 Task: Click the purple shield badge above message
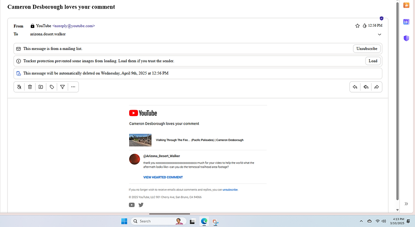(x=382, y=18)
